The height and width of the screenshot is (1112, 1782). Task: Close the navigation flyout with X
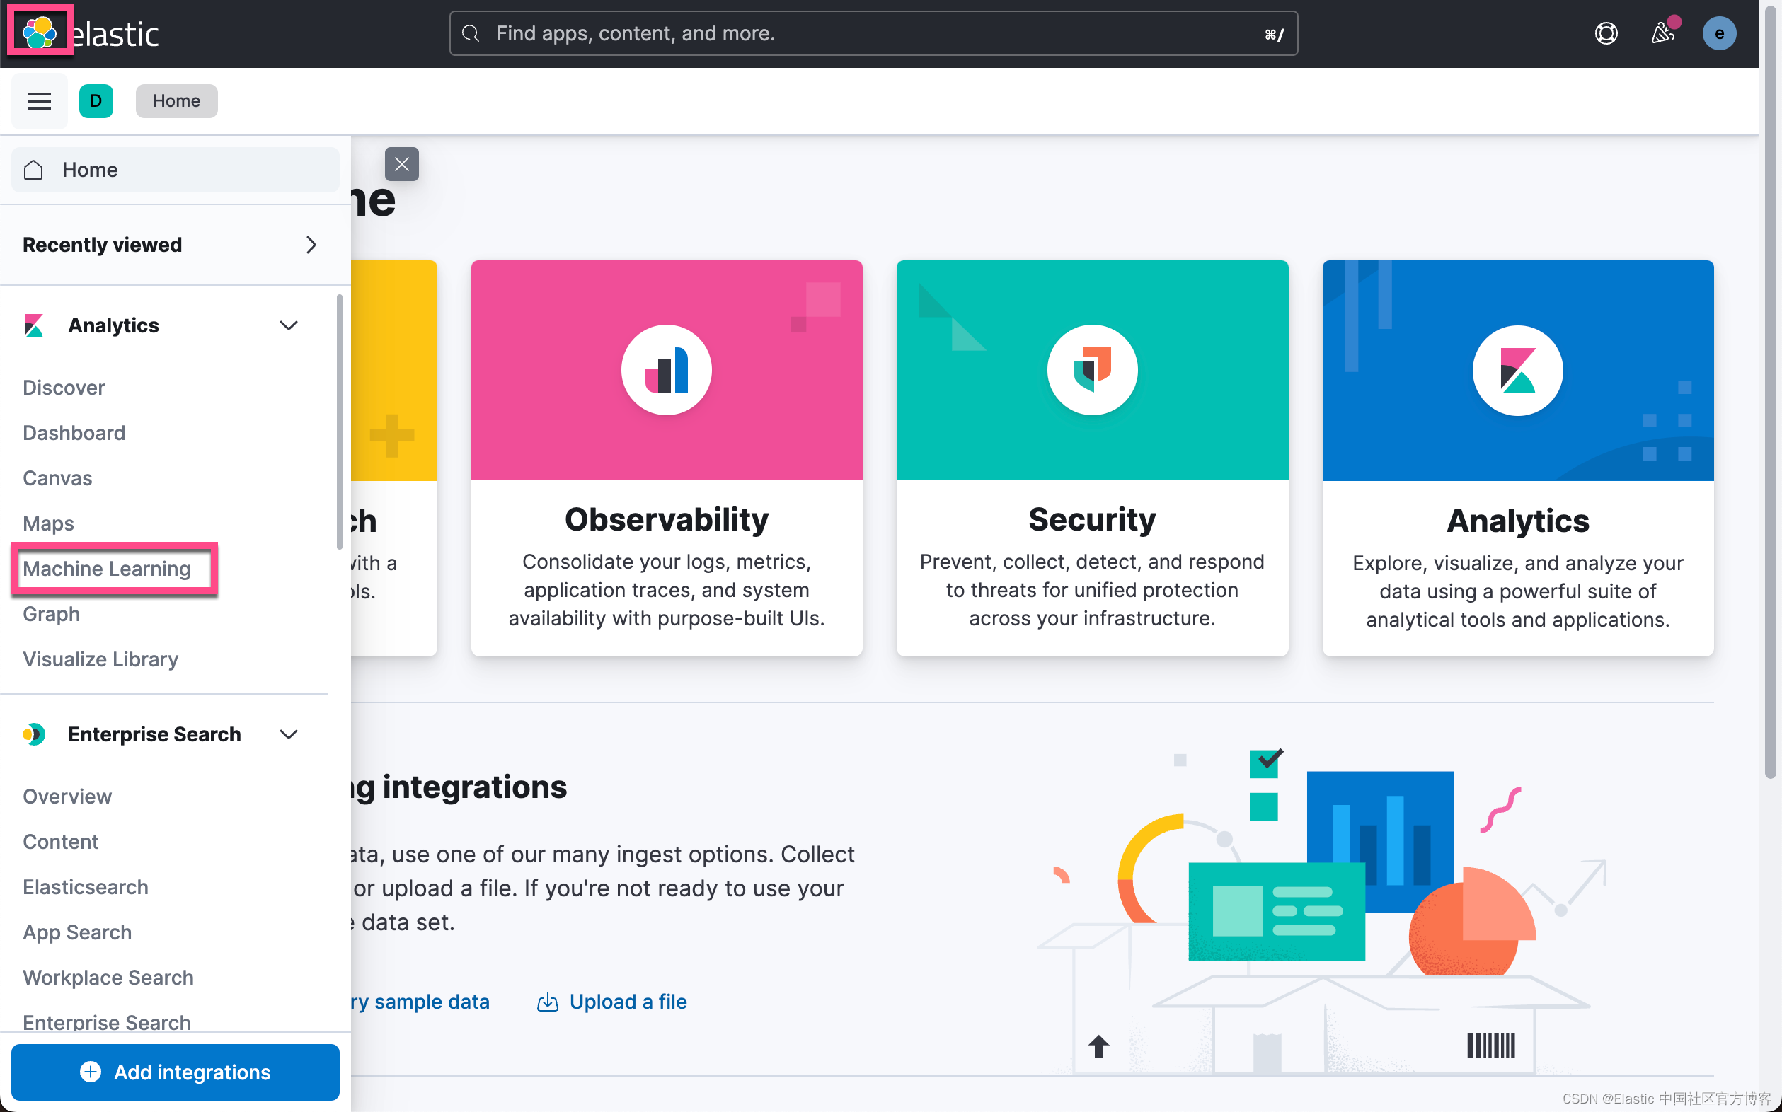(x=402, y=164)
